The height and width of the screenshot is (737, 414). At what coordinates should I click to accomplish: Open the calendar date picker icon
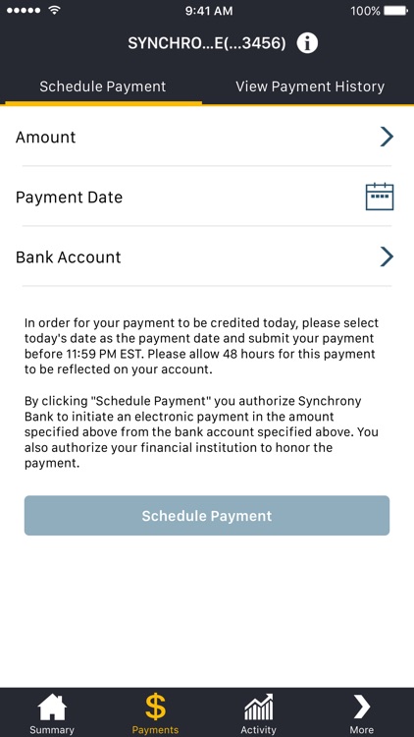(x=380, y=197)
